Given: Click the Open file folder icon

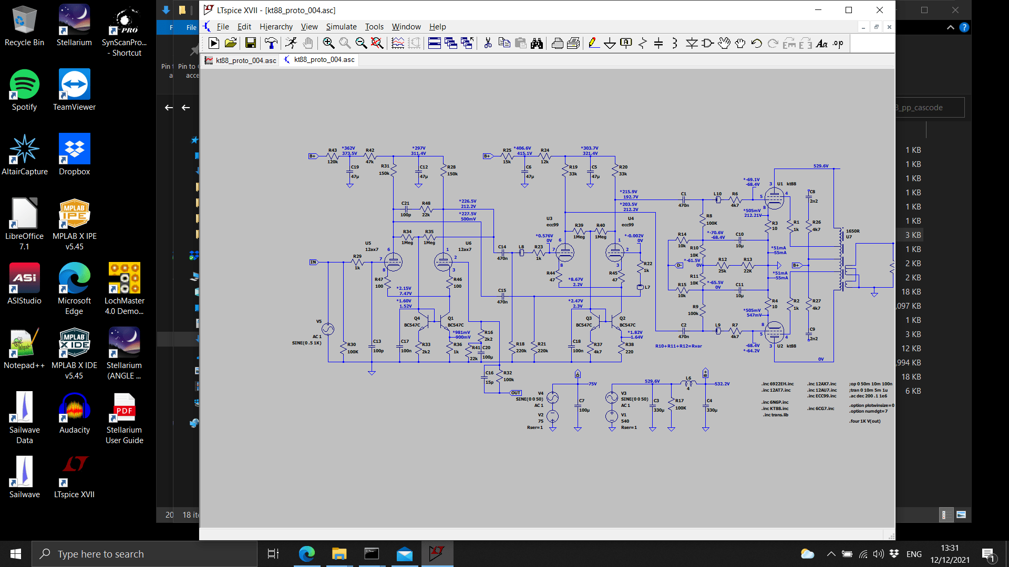Looking at the screenshot, I should coord(230,44).
